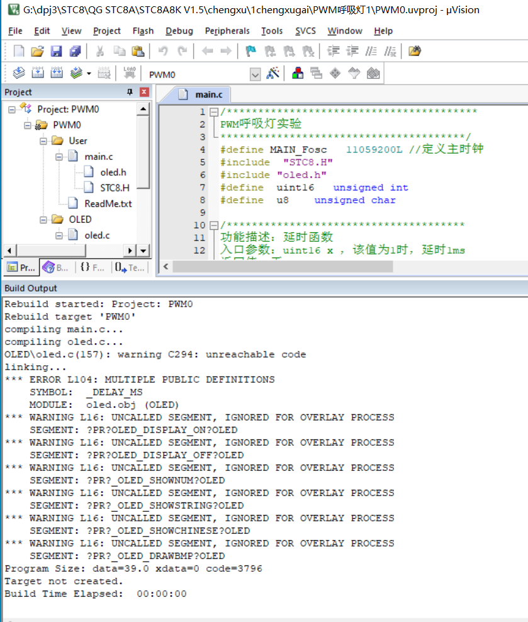Click the Redo arrow icon
The width and height of the screenshot is (528, 622).
click(182, 51)
